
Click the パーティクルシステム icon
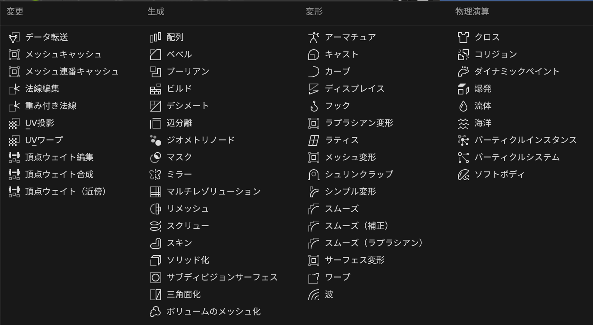point(463,157)
